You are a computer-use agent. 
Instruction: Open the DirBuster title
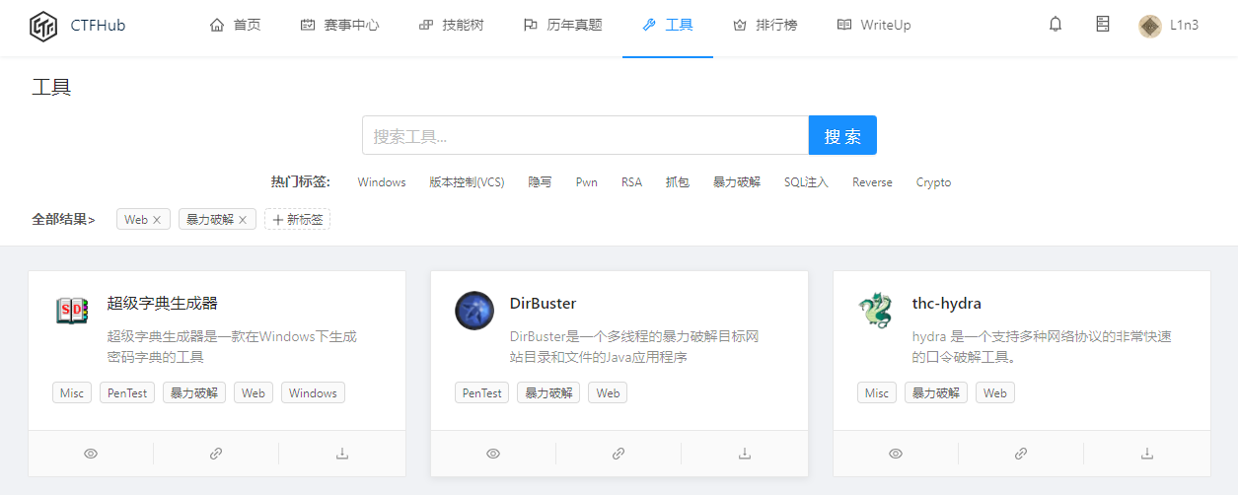pos(543,303)
